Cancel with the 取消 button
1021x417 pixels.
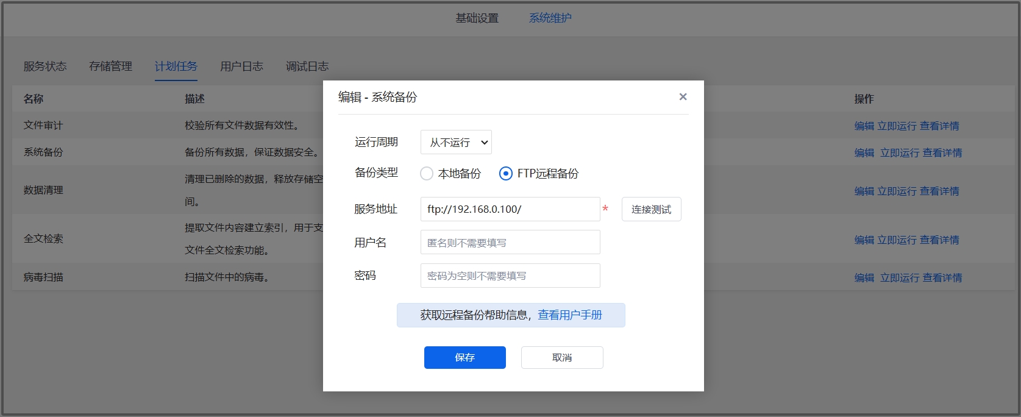pos(561,358)
